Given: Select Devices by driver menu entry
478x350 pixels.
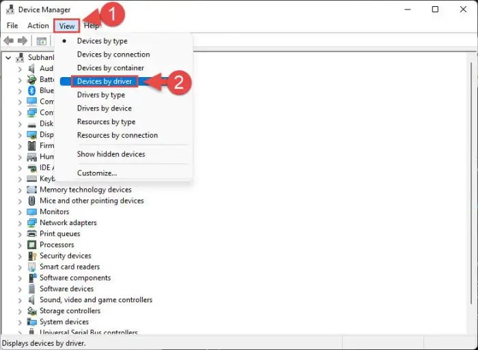Looking at the screenshot, I should pyautogui.click(x=104, y=81).
